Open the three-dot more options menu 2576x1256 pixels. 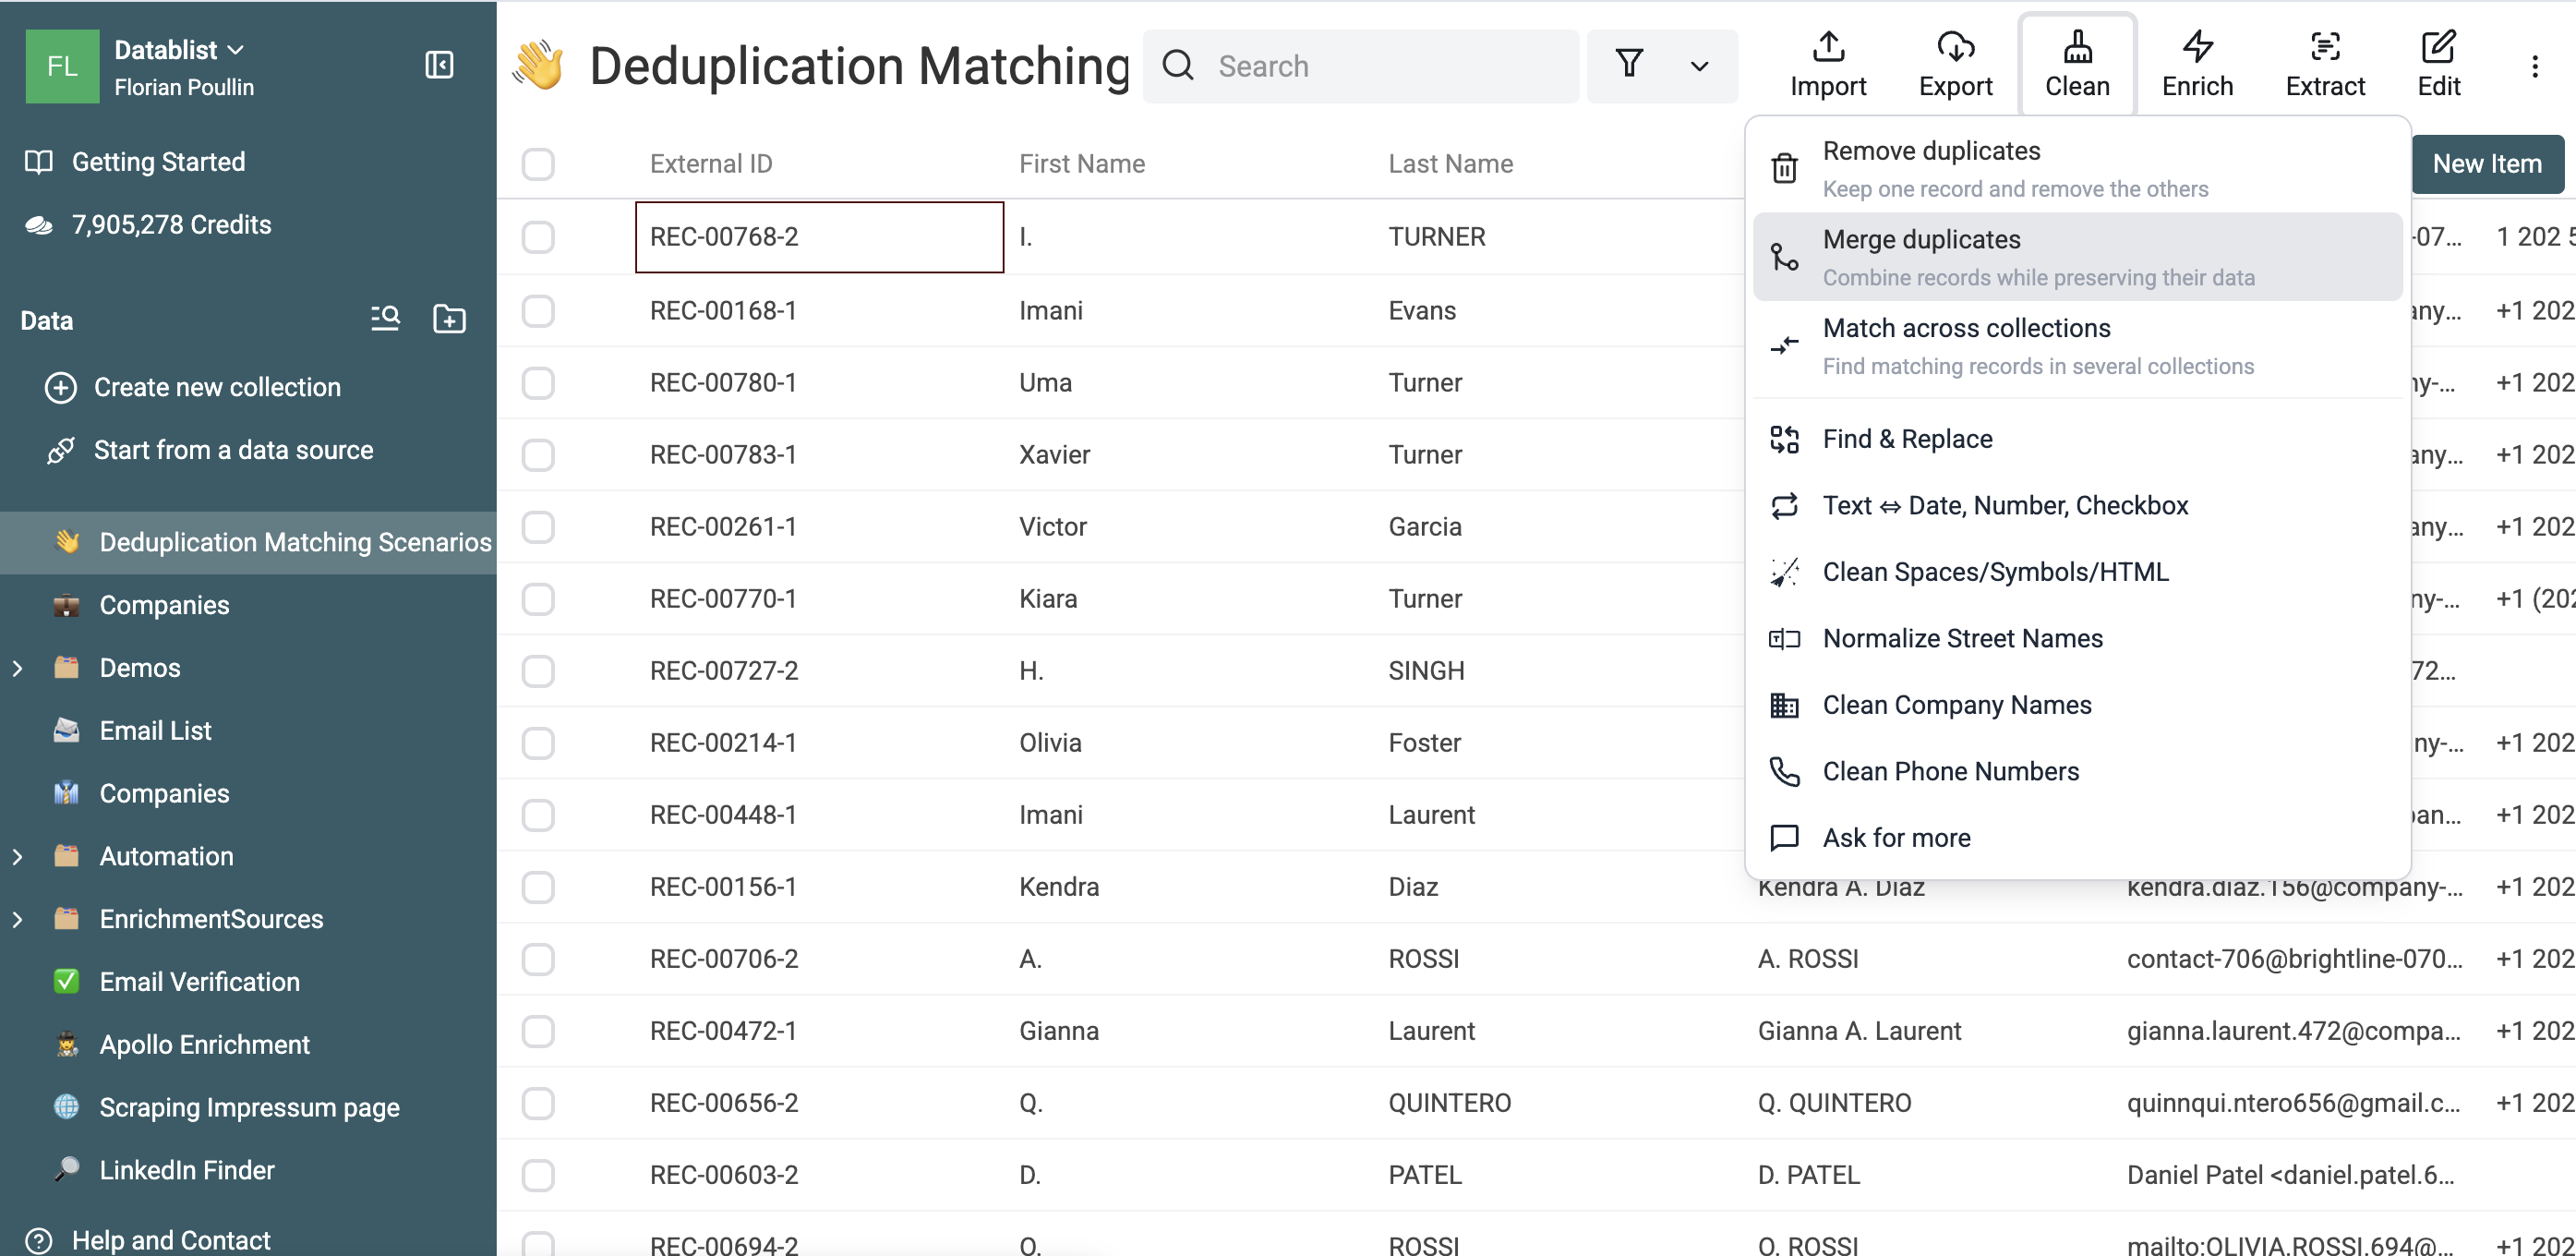click(x=2534, y=66)
